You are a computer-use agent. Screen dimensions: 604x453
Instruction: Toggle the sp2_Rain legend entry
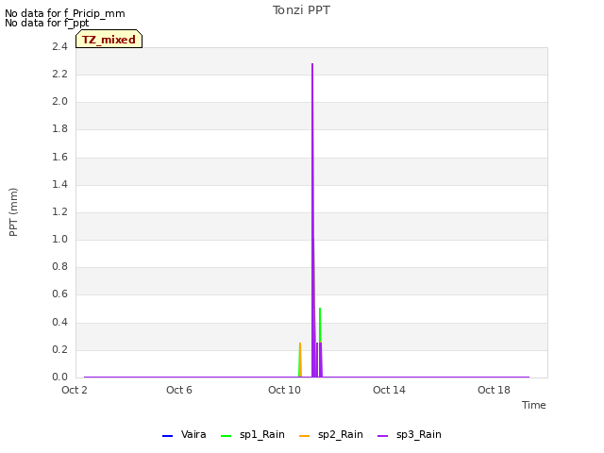pyautogui.click(x=331, y=434)
